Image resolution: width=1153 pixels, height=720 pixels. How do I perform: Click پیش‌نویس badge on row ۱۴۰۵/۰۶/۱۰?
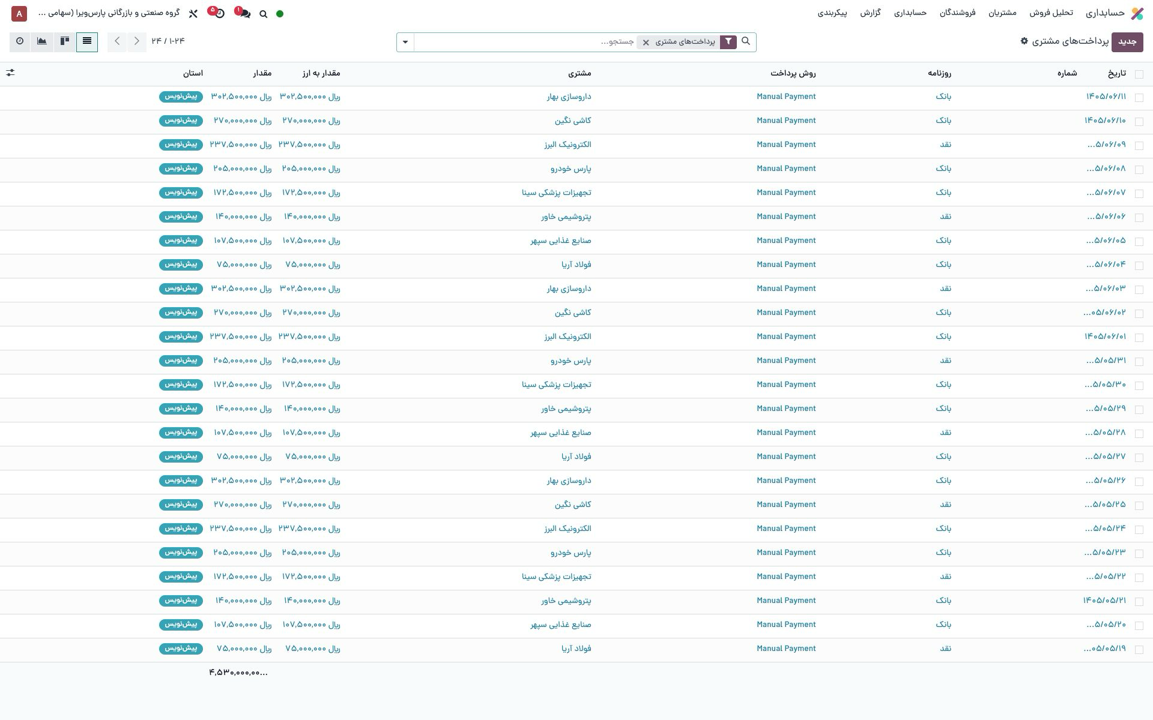(181, 121)
